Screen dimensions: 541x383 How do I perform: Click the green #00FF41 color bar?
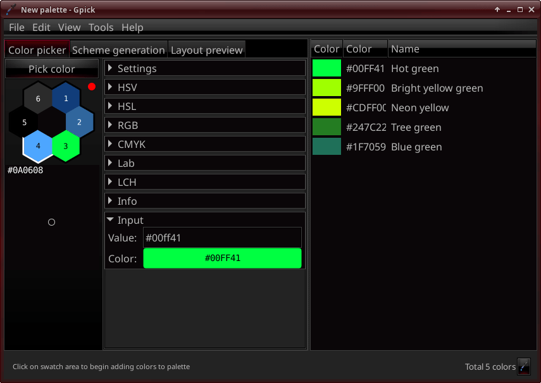(222, 258)
